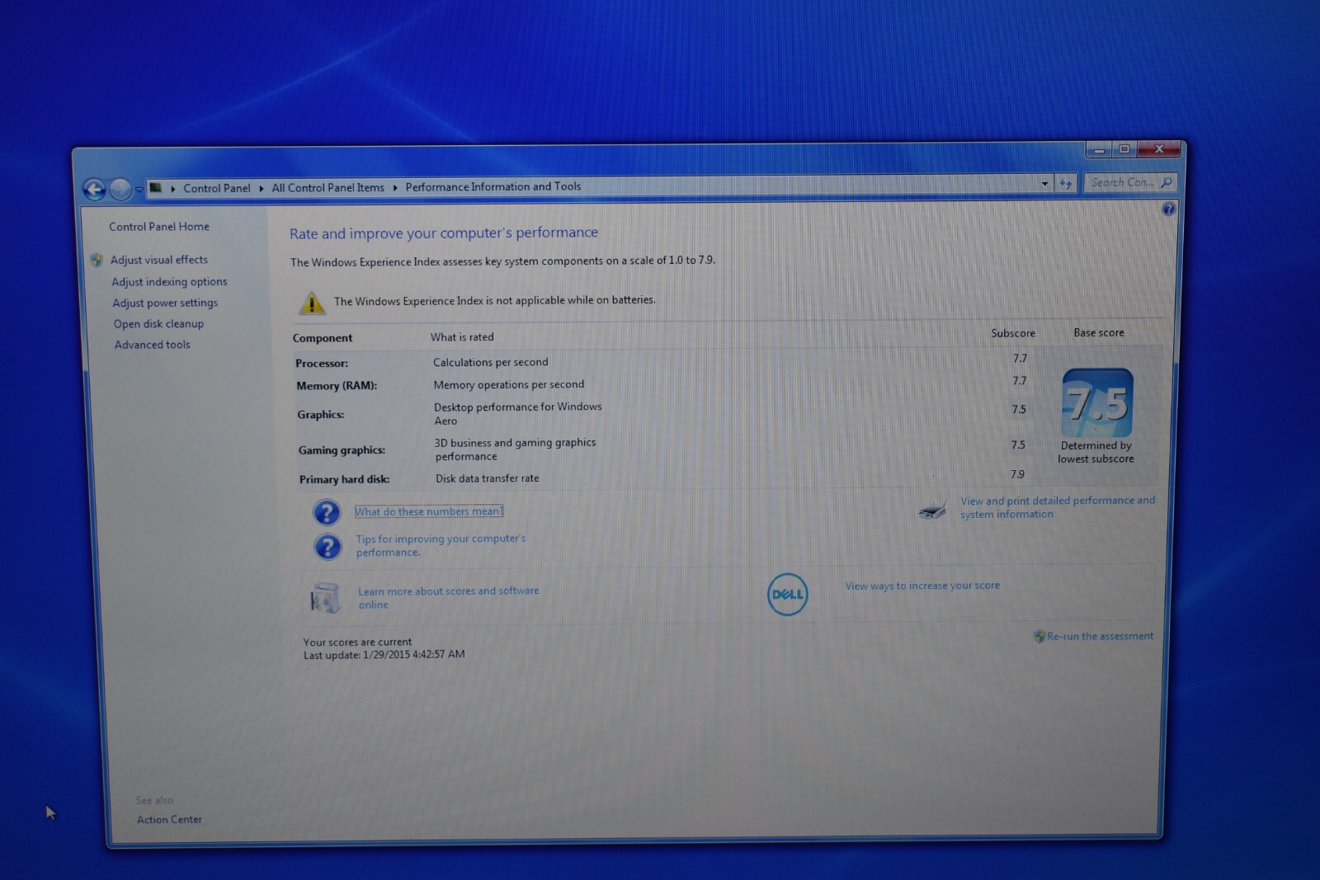Click Calculations per second text
Viewport: 1320px width, 880px height.
pos(490,362)
